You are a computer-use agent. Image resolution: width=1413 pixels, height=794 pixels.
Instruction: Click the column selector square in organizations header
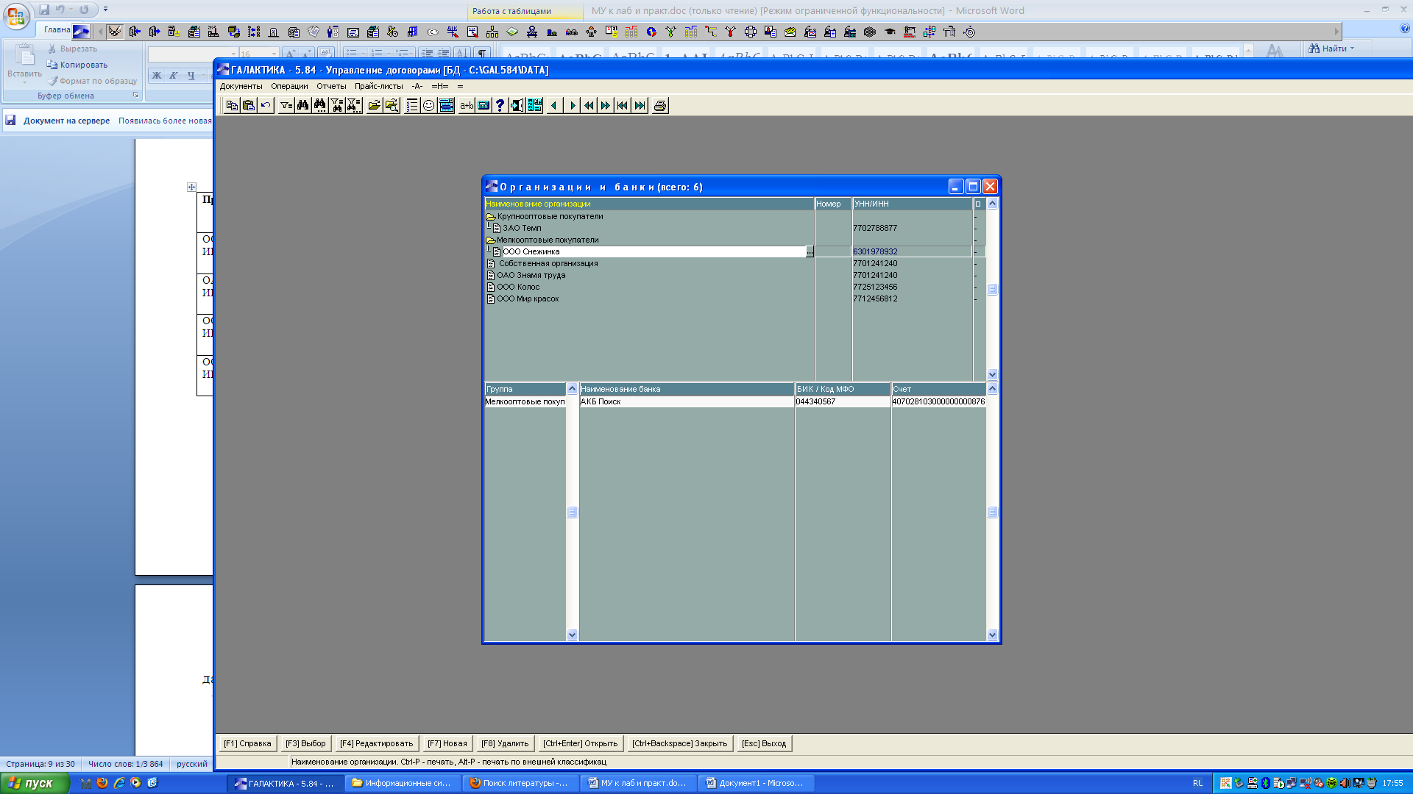pyautogui.click(x=978, y=204)
